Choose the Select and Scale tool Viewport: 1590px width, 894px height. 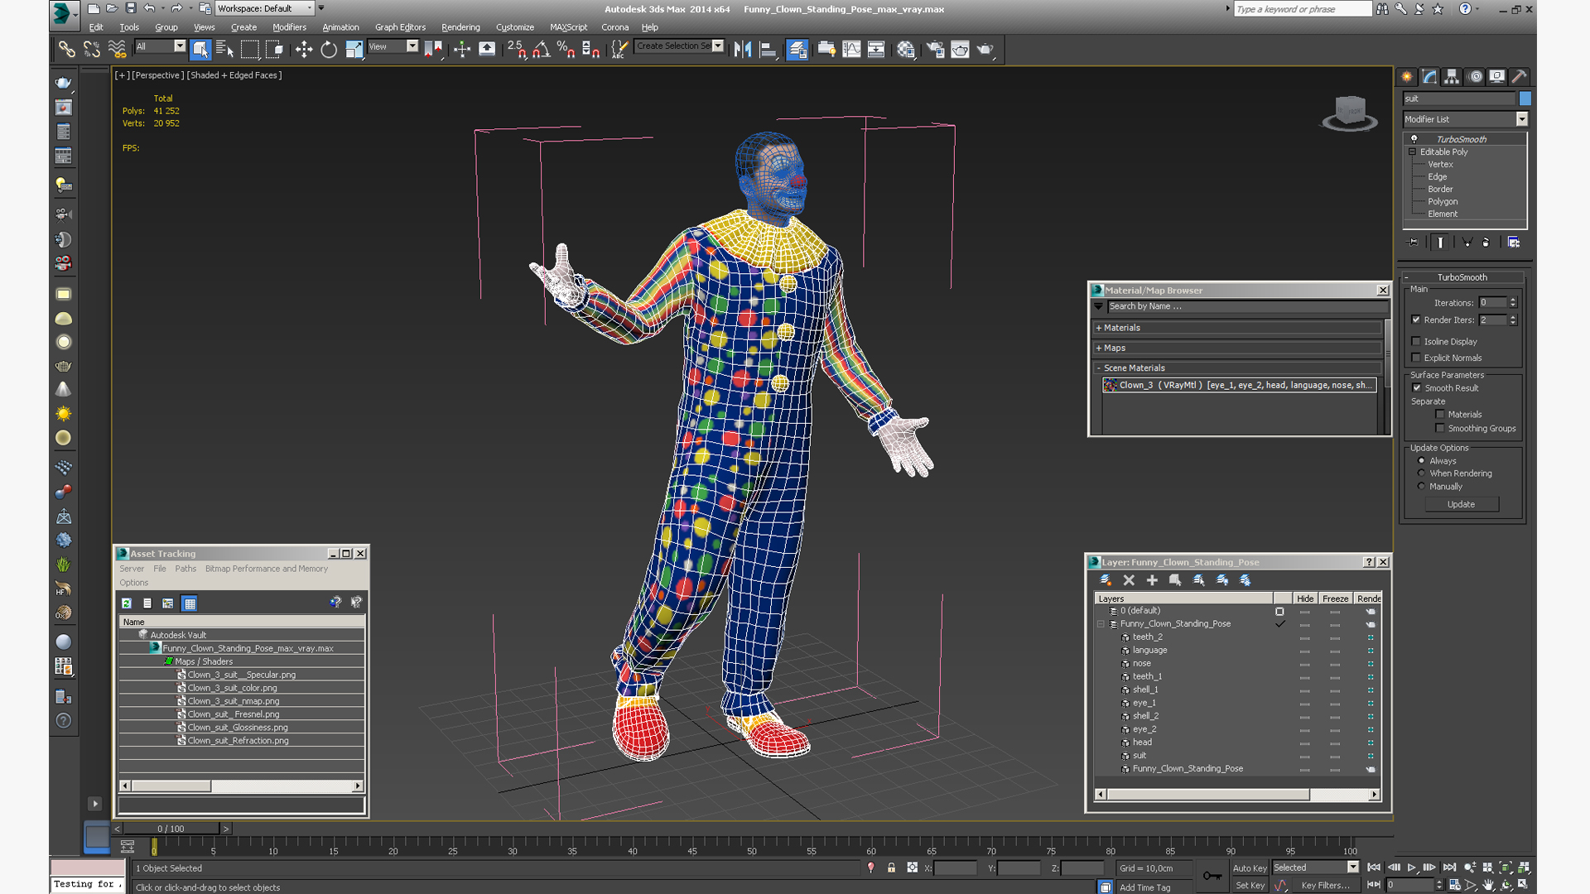point(354,50)
